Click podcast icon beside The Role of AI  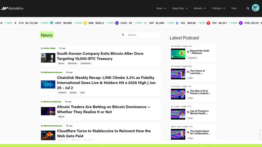point(188,92)
